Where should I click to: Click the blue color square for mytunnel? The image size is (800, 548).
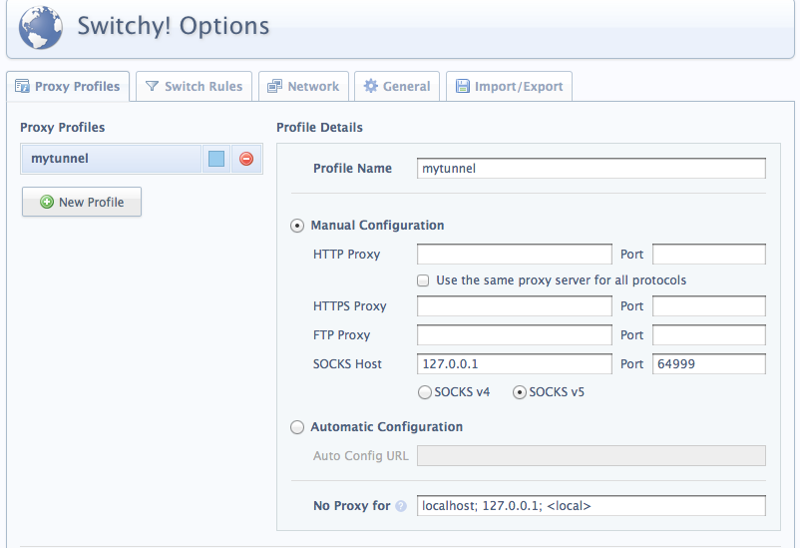click(216, 159)
